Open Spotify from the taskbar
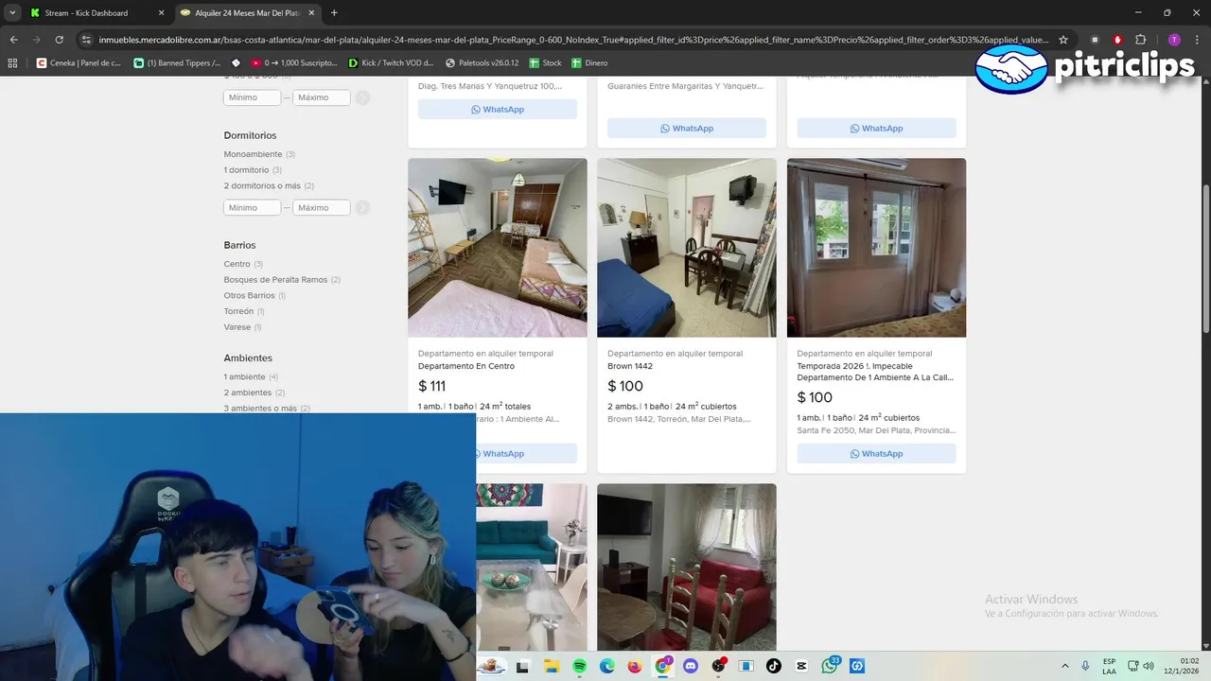1211x681 pixels. click(580, 666)
